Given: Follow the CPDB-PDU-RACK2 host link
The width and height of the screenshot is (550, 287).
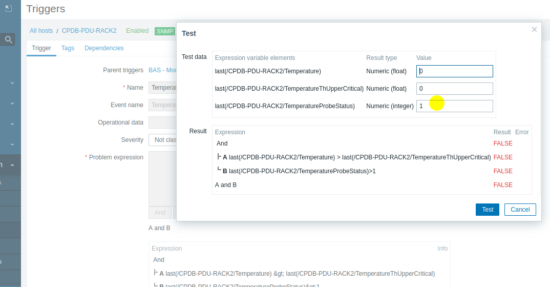Looking at the screenshot, I should [89, 31].
